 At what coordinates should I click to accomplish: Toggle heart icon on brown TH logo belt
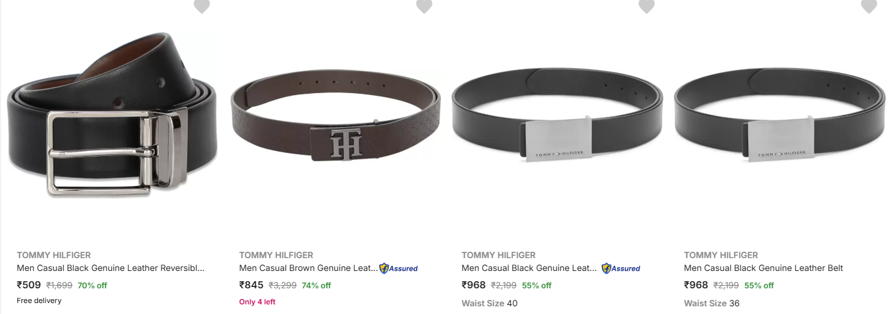click(424, 6)
